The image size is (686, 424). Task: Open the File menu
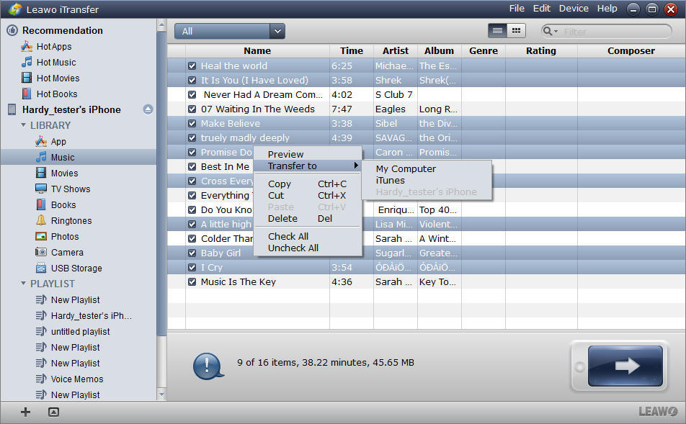(517, 9)
